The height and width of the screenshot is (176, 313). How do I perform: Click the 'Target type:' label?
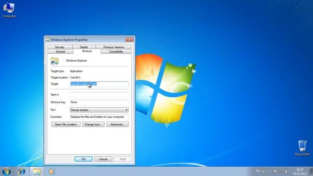[58, 71]
